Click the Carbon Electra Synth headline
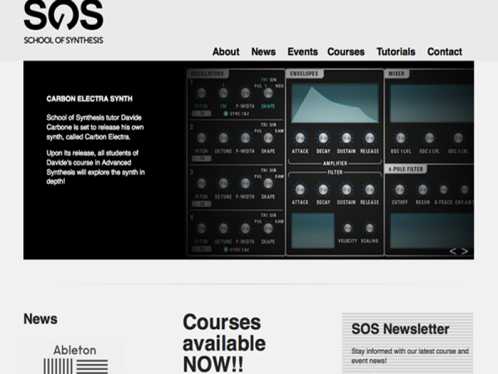This screenshot has height=374, width=498. click(90, 98)
